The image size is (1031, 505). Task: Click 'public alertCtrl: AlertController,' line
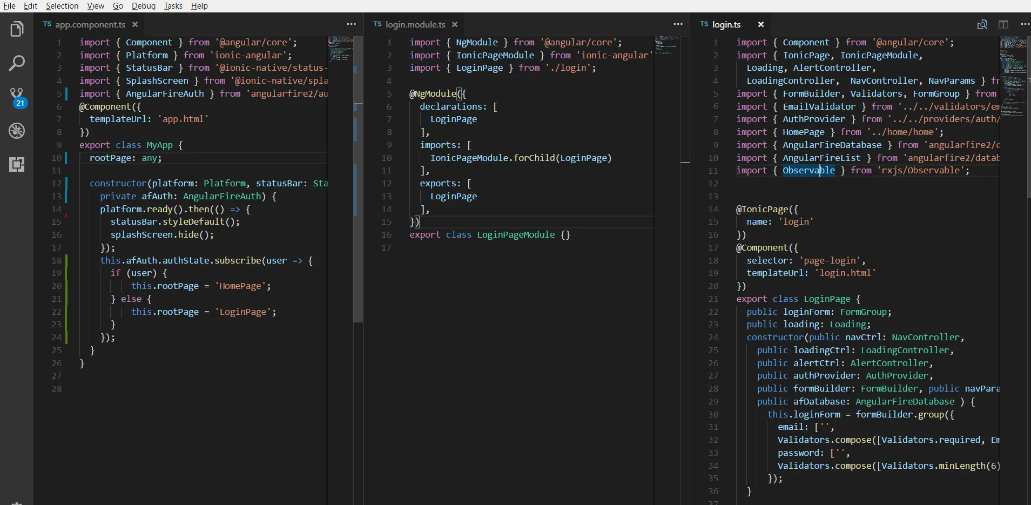845,363
